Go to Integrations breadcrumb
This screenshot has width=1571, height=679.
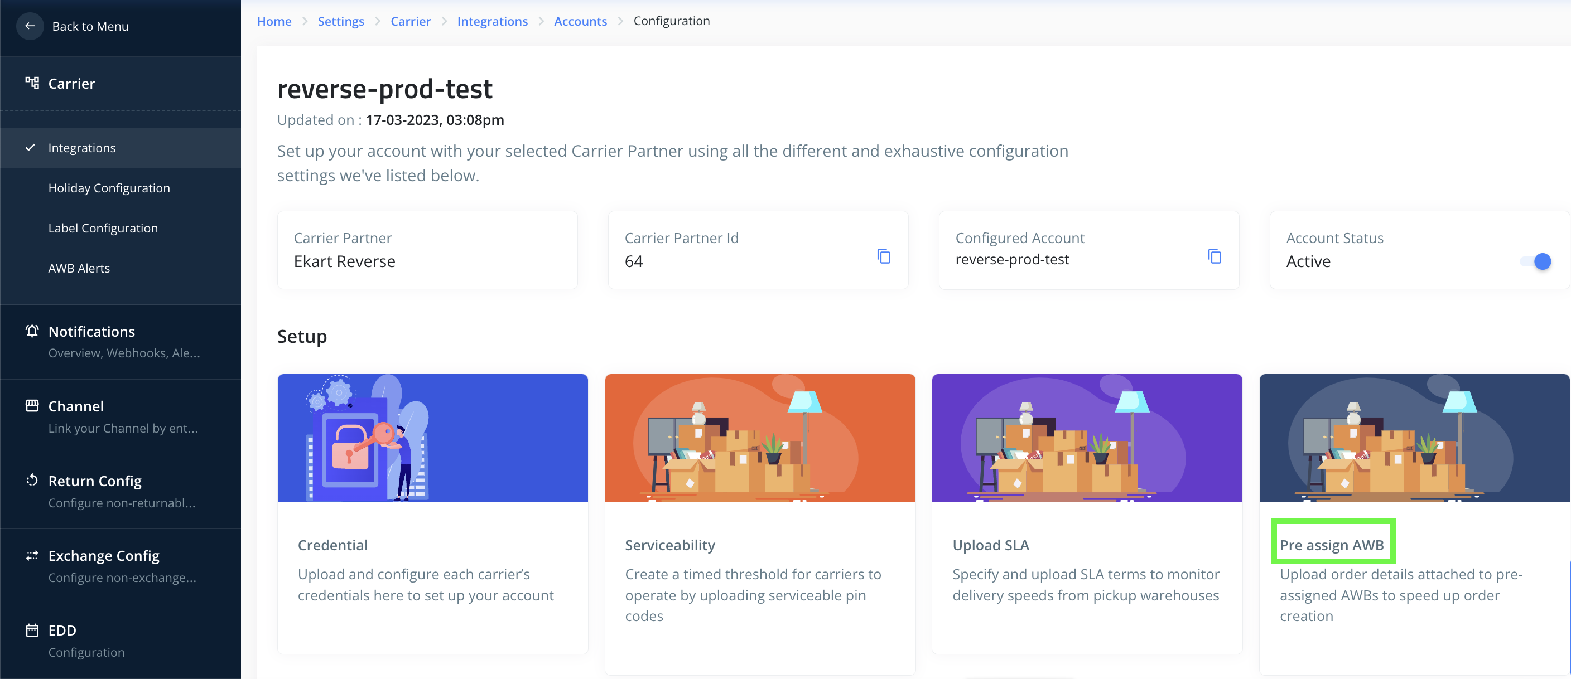pyautogui.click(x=492, y=21)
